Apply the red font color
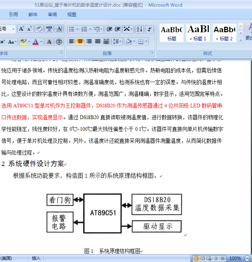 (x=36, y=42)
